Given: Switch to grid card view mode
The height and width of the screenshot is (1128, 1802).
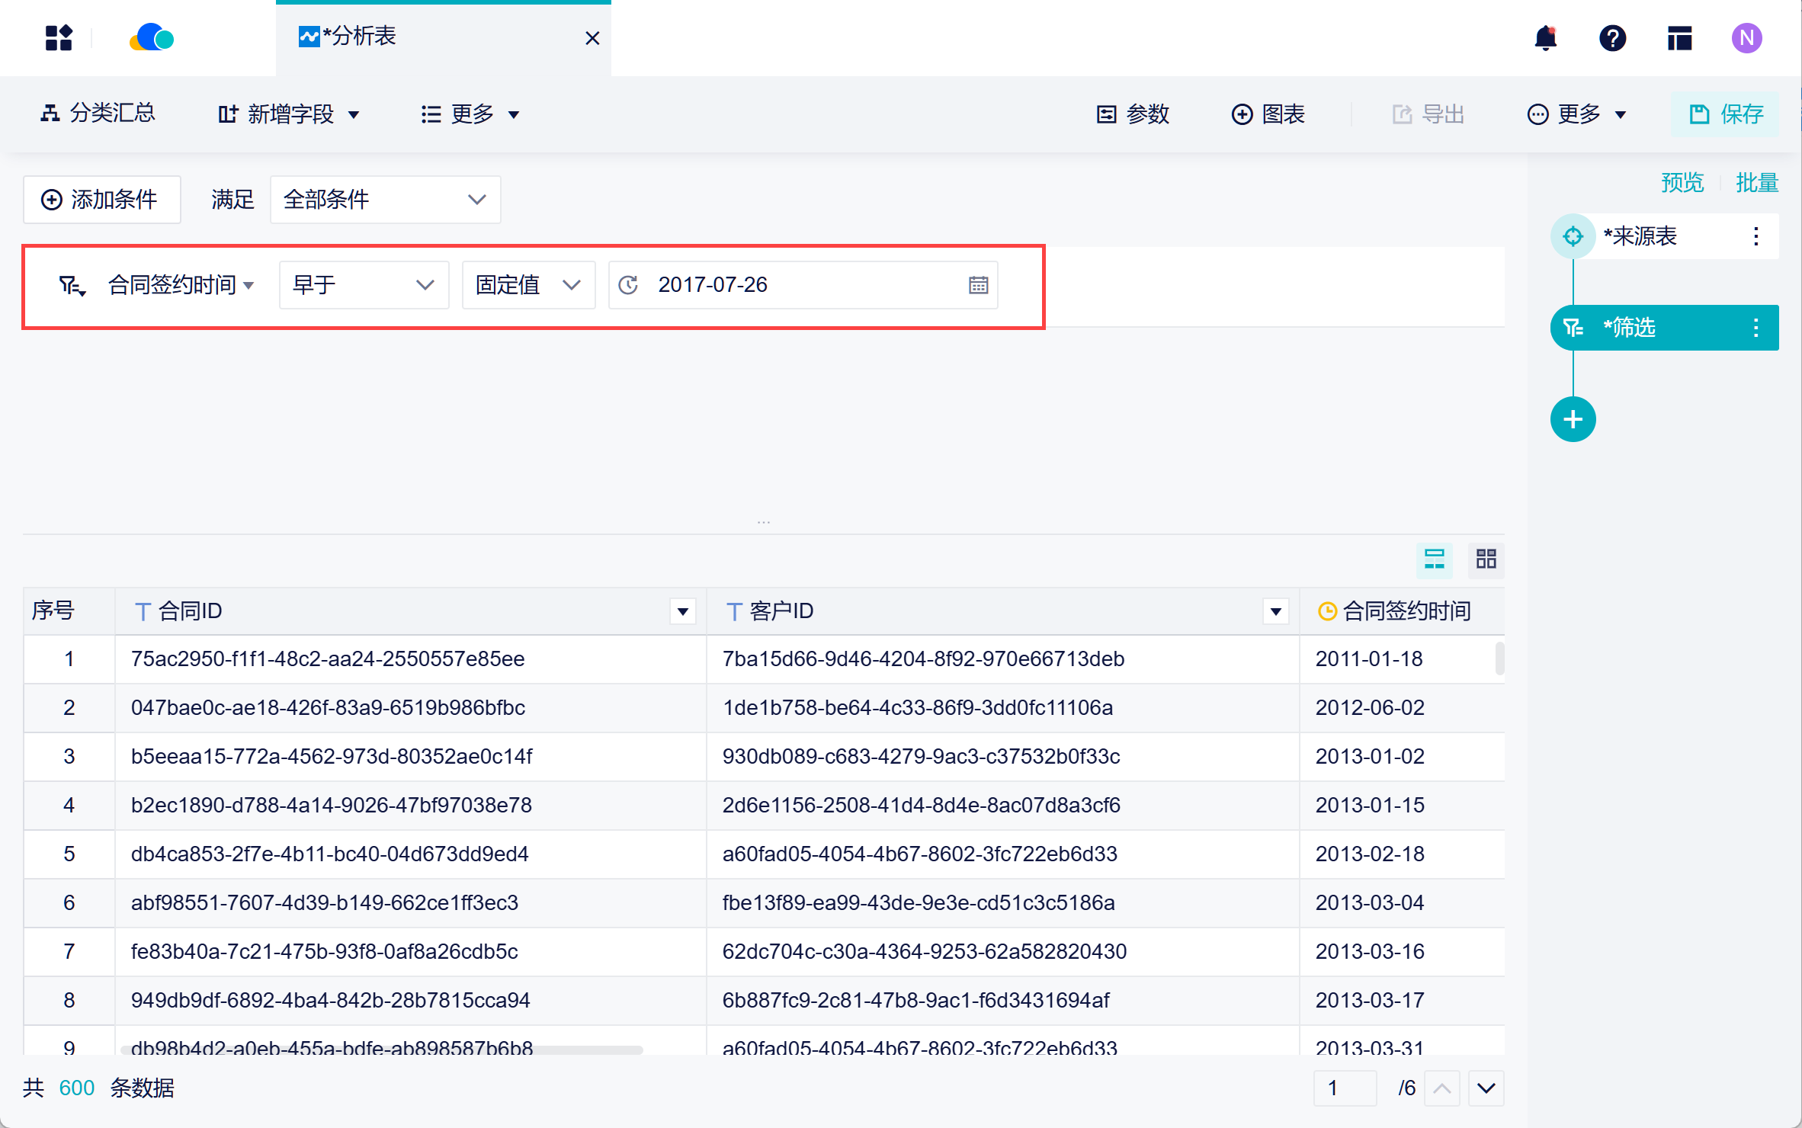Looking at the screenshot, I should 1486,559.
